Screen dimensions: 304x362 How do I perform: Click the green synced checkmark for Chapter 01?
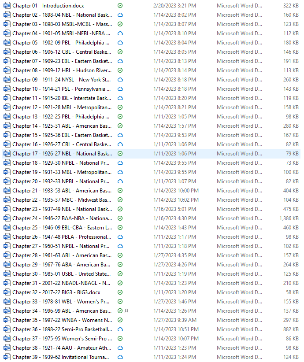click(120, 6)
